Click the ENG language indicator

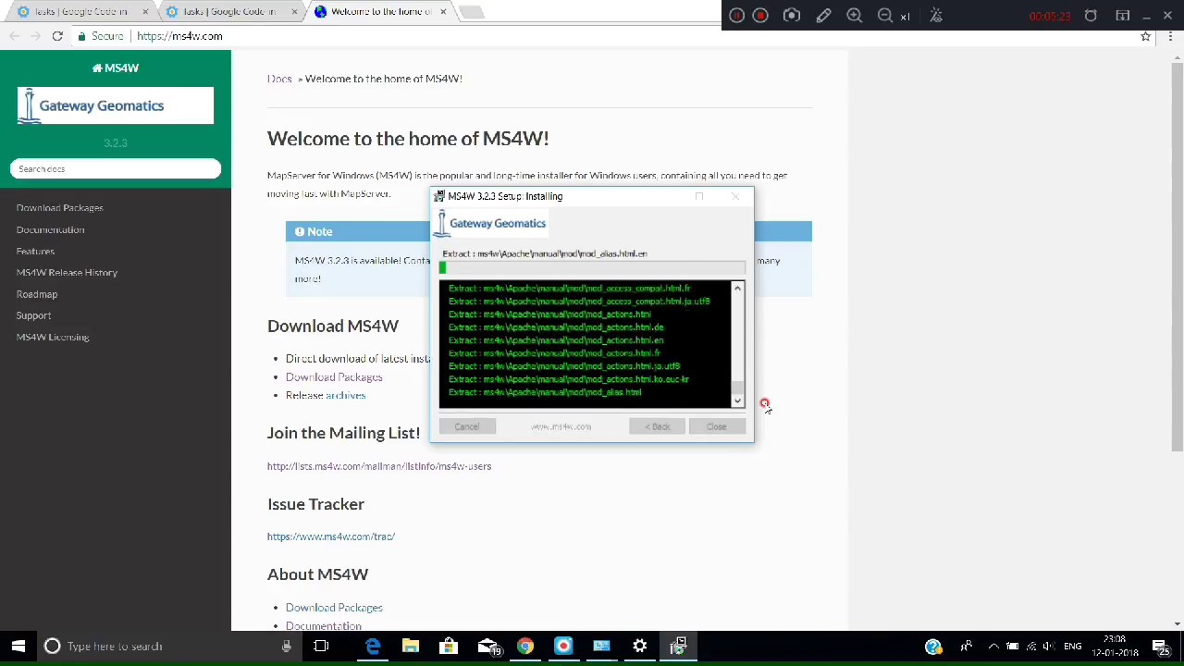click(x=1073, y=647)
